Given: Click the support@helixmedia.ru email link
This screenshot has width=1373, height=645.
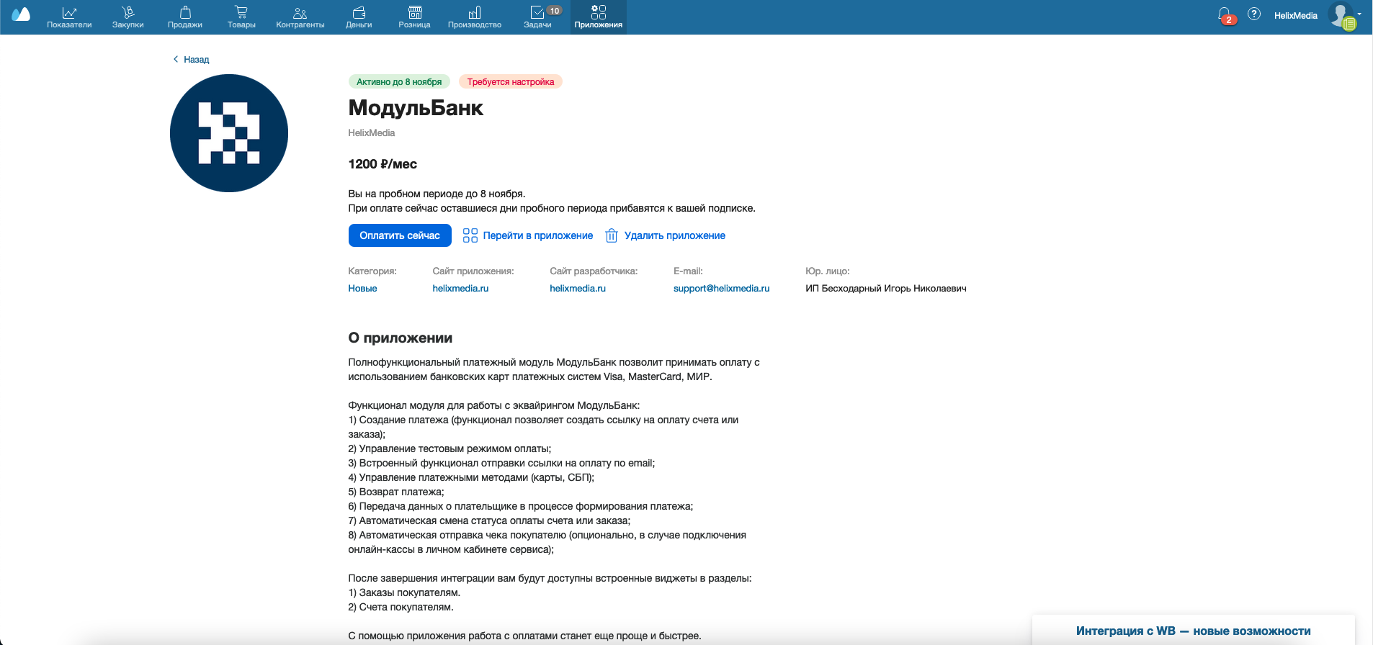Looking at the screenshot, I should coord(722,289).
